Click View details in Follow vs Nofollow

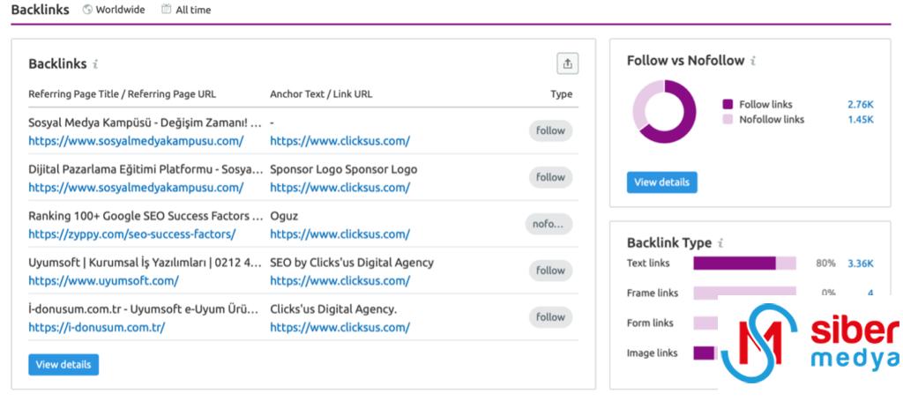point(661,182)
